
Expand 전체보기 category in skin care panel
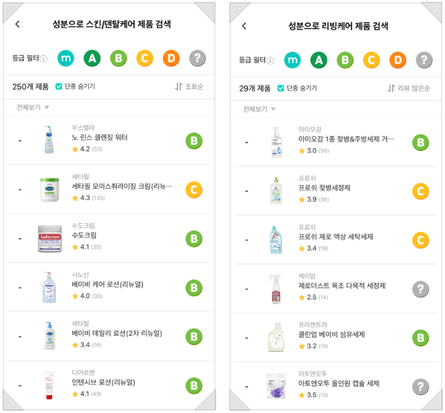click(x=33, y=107)
